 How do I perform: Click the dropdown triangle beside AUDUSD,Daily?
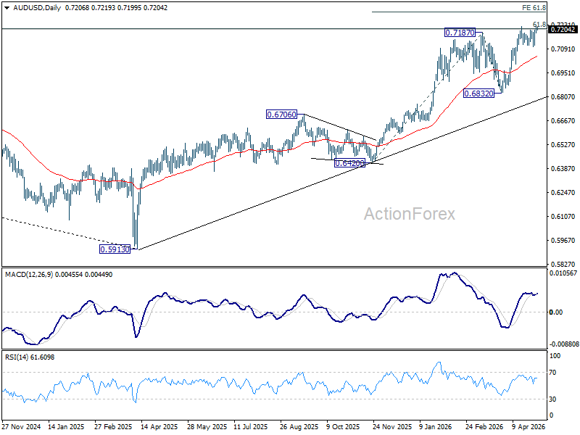(7, 8)
